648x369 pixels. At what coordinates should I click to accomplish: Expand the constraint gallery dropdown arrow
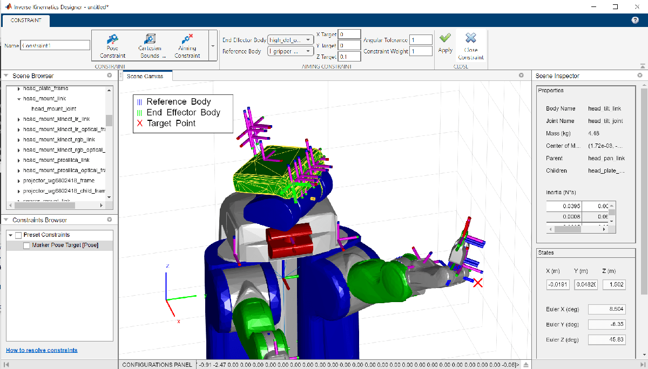(x=213, y=46)
